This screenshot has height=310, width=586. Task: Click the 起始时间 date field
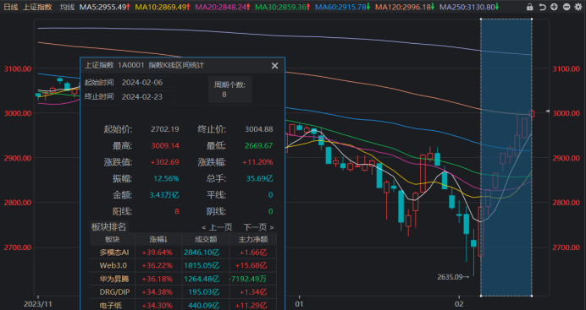point(147,82)
